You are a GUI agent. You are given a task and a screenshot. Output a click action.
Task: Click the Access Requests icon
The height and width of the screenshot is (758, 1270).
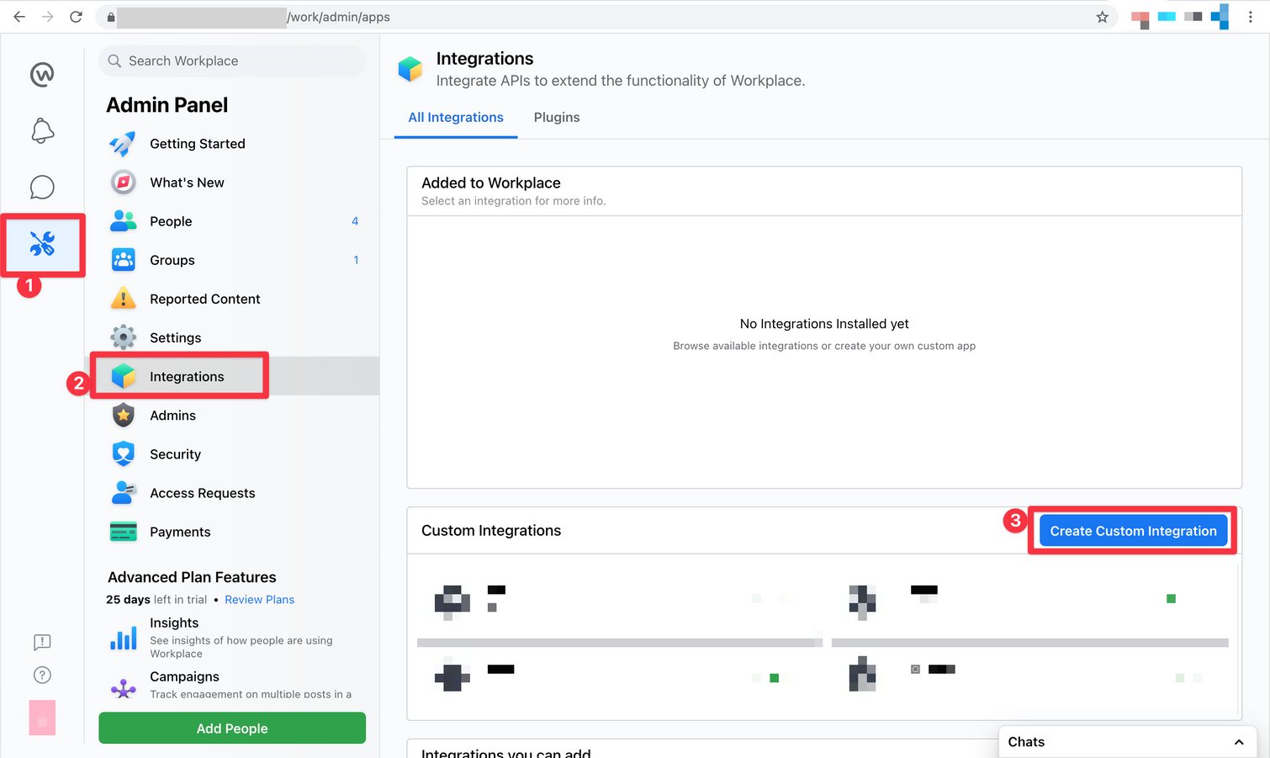click(123, 493)
